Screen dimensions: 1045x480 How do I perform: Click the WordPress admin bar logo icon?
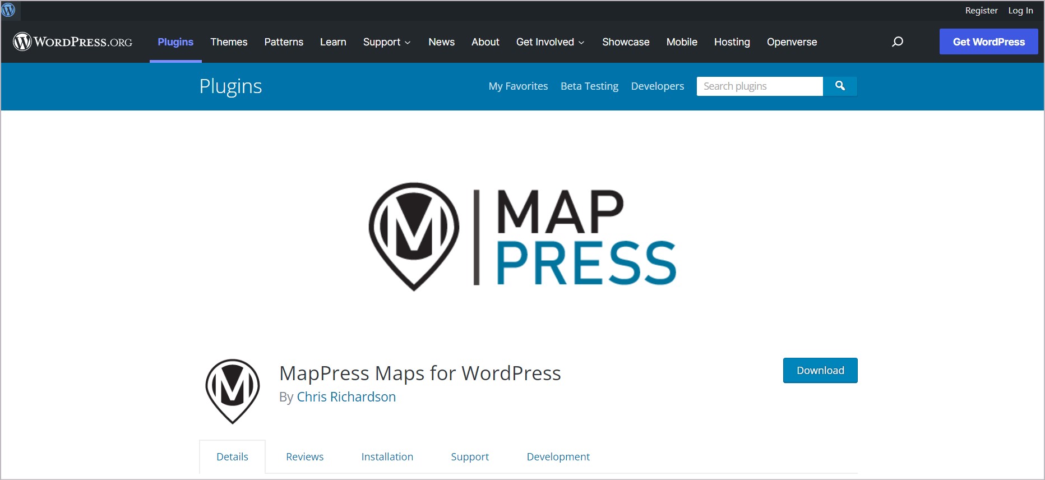tap(9, 10)
